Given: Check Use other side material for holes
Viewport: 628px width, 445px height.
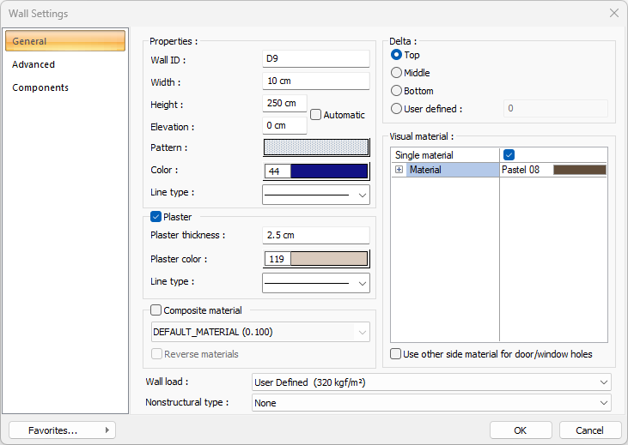Looking at the screenshot, I should (396, 354).
